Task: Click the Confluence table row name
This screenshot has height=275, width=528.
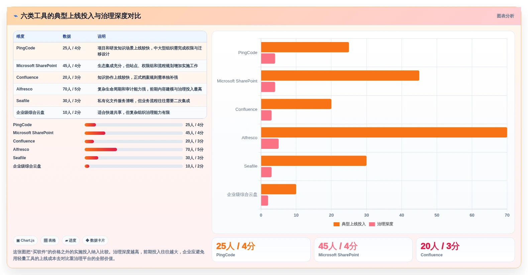Action: (x=27, y=77)
